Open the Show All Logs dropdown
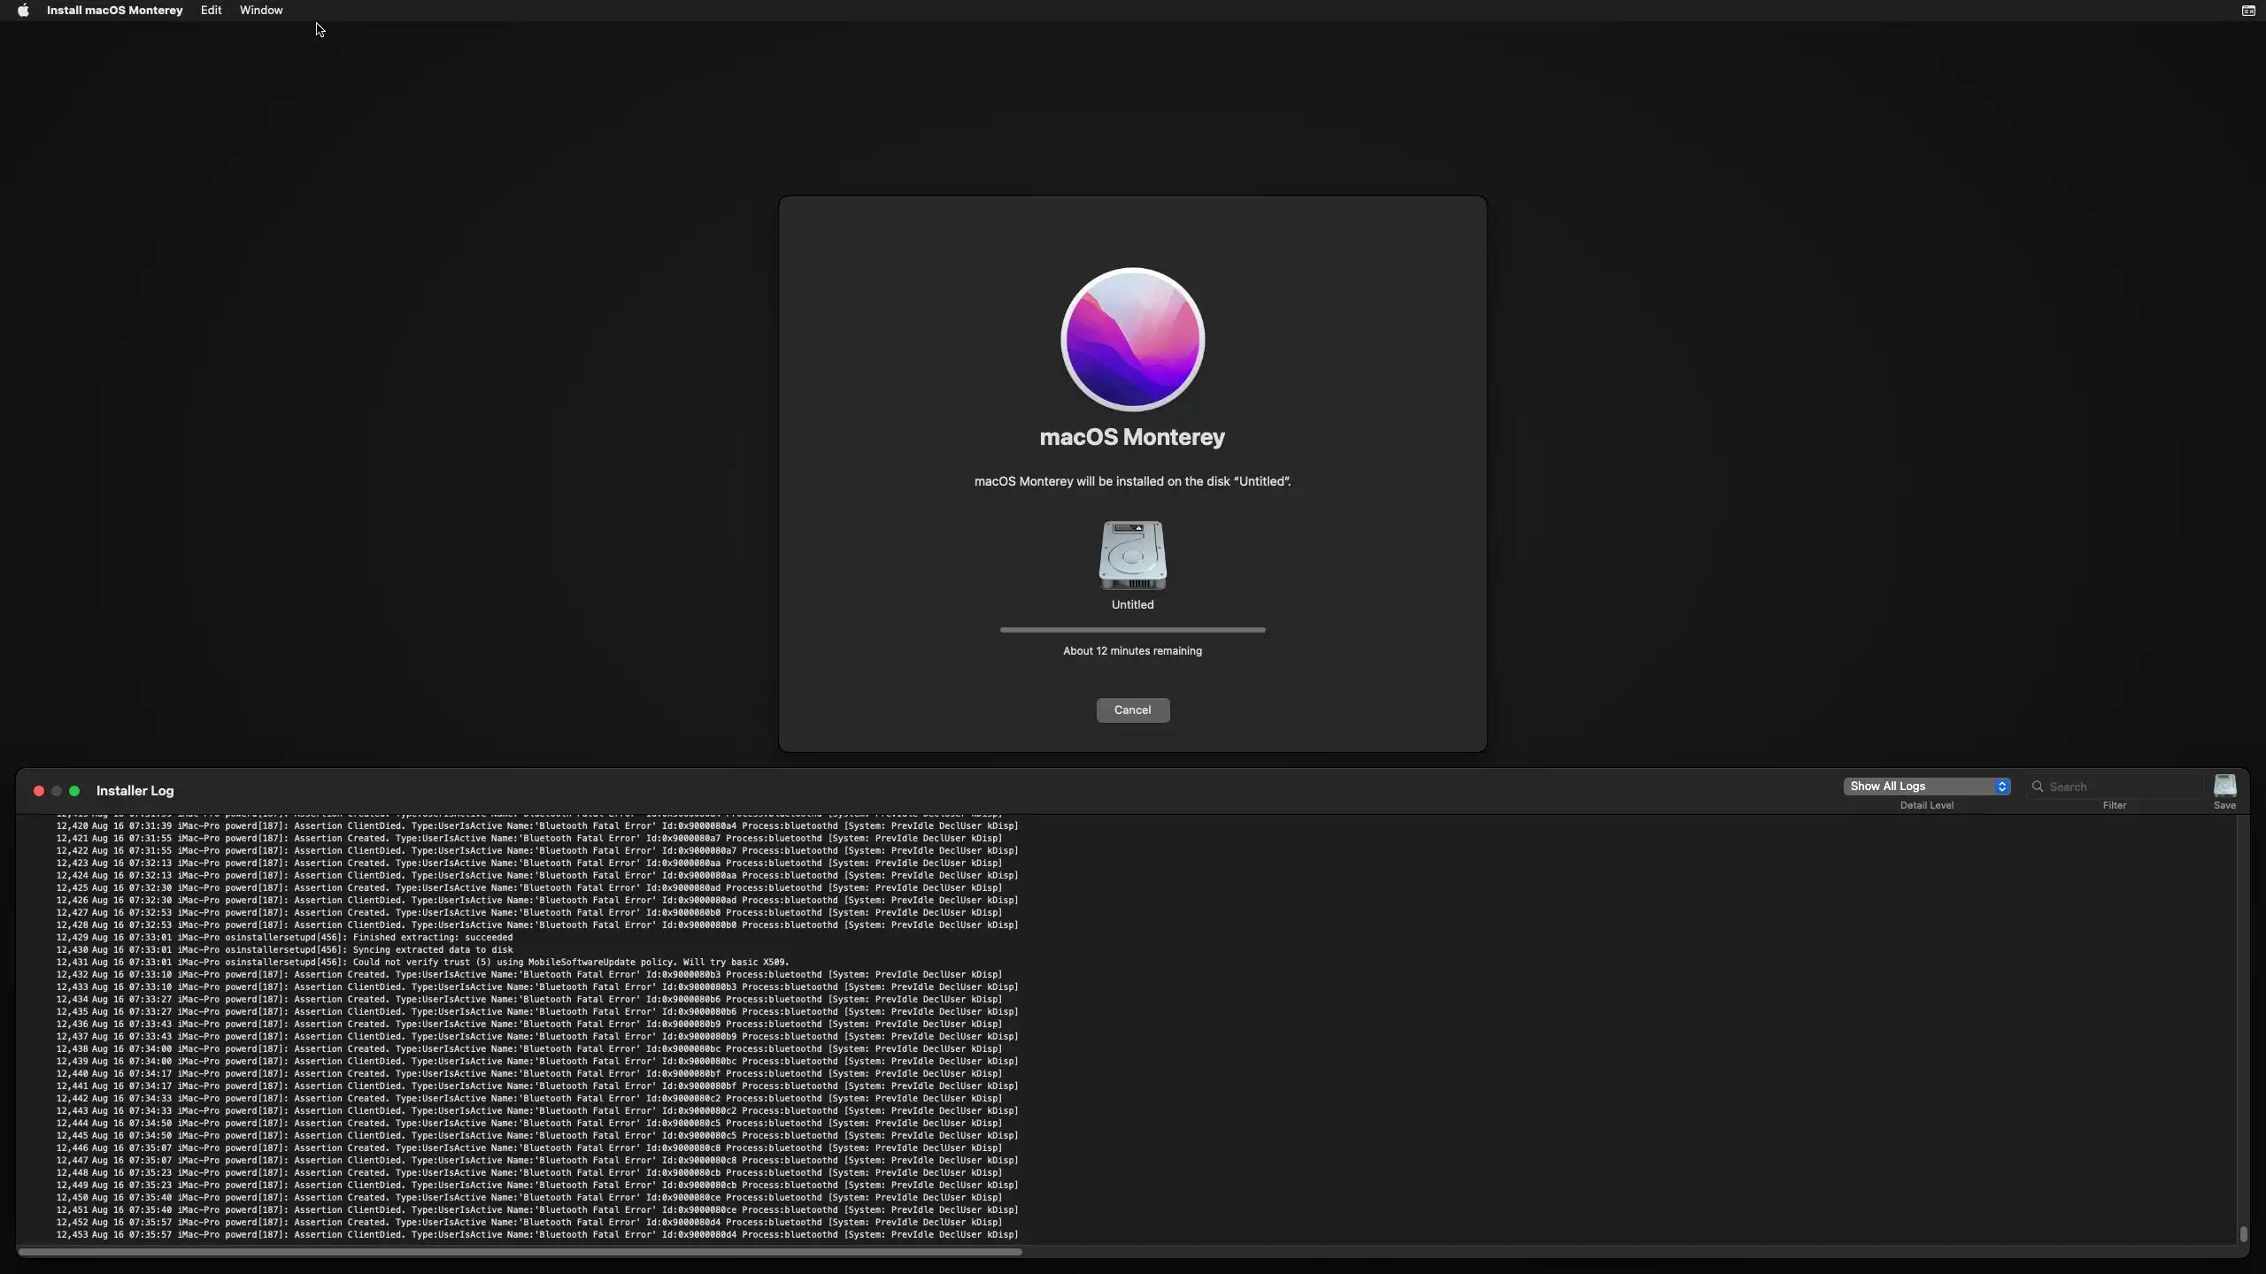The height and width of the screenshot is (1274, 2266). pos(1926,787)
